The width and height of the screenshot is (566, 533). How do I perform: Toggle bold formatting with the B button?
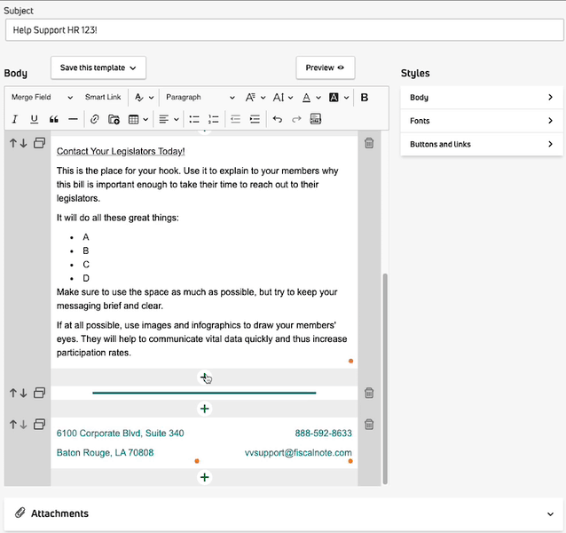pos(365,97)
